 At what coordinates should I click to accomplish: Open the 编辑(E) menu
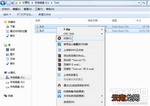(x=16, y=9)
